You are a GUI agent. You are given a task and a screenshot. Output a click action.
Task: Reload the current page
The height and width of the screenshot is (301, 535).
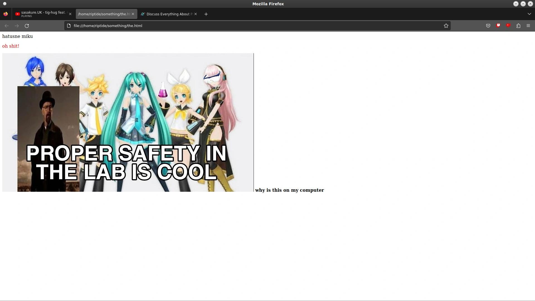pos(27,26)
